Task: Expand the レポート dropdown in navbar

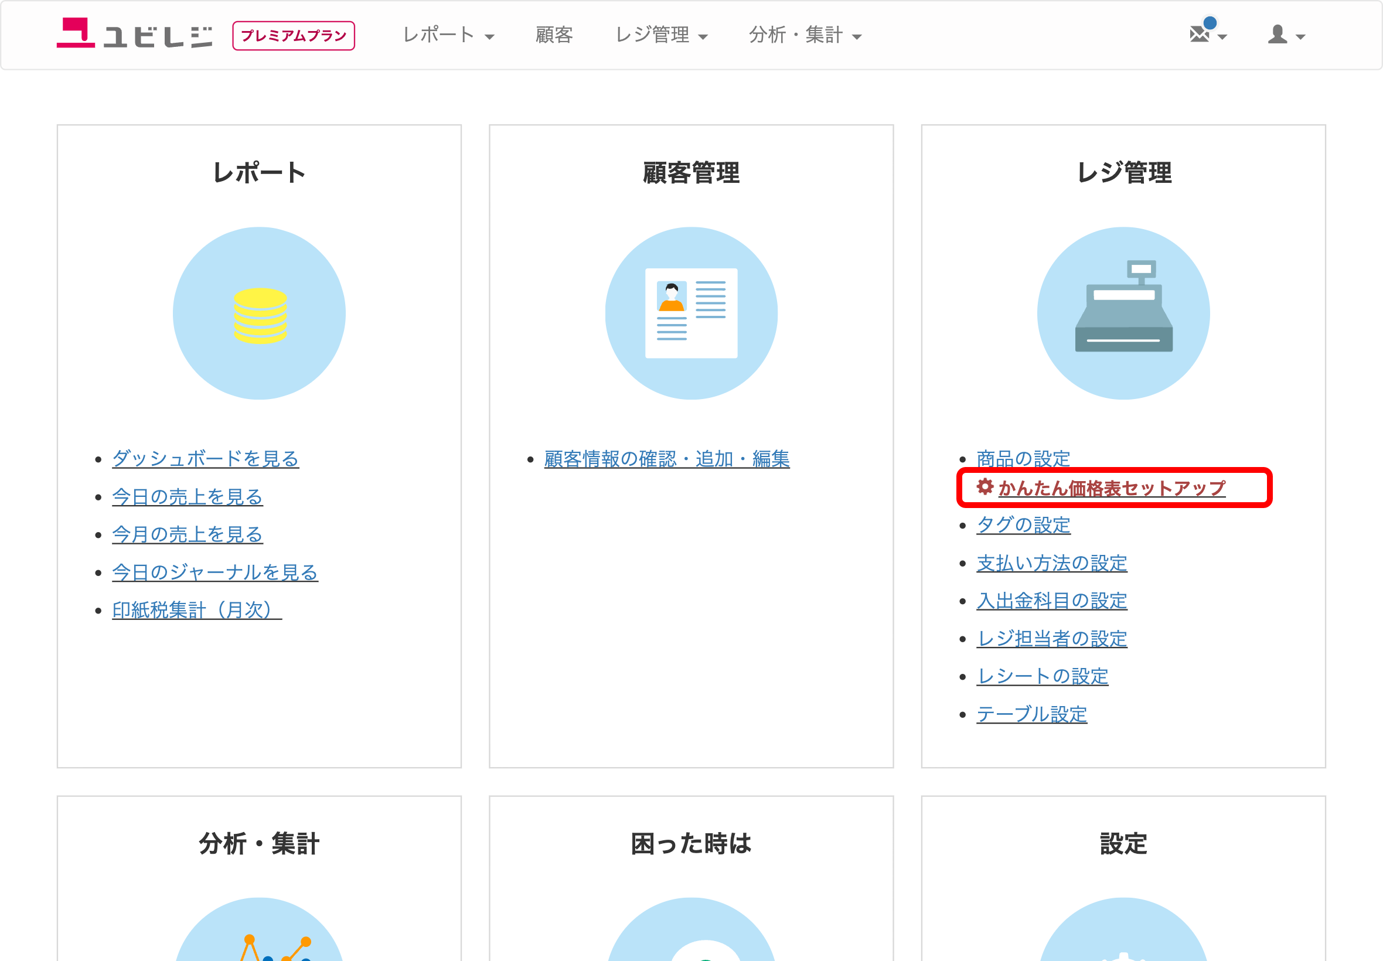Action: click(448, 35)
